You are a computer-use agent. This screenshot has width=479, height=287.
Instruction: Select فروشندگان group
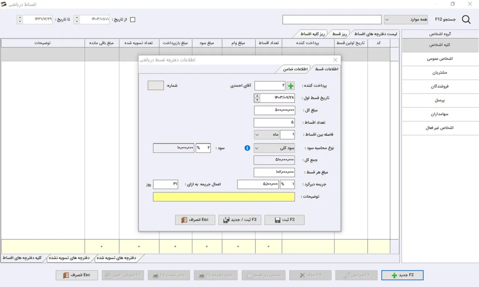[x=440, y=86]
